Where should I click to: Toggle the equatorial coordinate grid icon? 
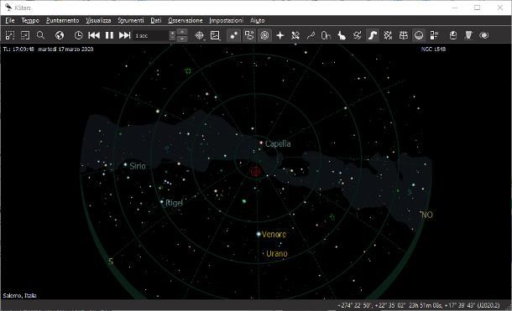click(x=388, y=35)
